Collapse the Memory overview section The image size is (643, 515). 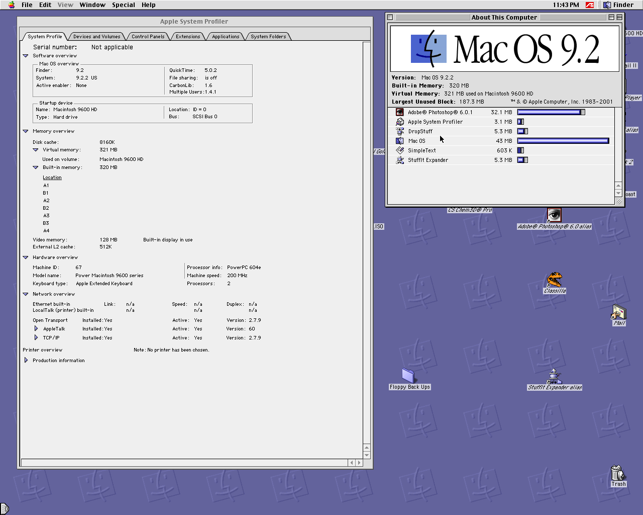pos(26,131)
